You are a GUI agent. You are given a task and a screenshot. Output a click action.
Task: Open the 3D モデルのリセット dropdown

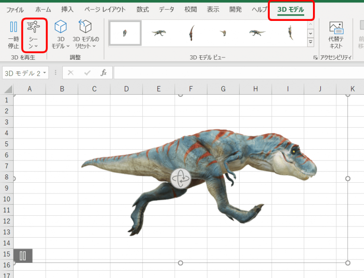coord(86,35)
